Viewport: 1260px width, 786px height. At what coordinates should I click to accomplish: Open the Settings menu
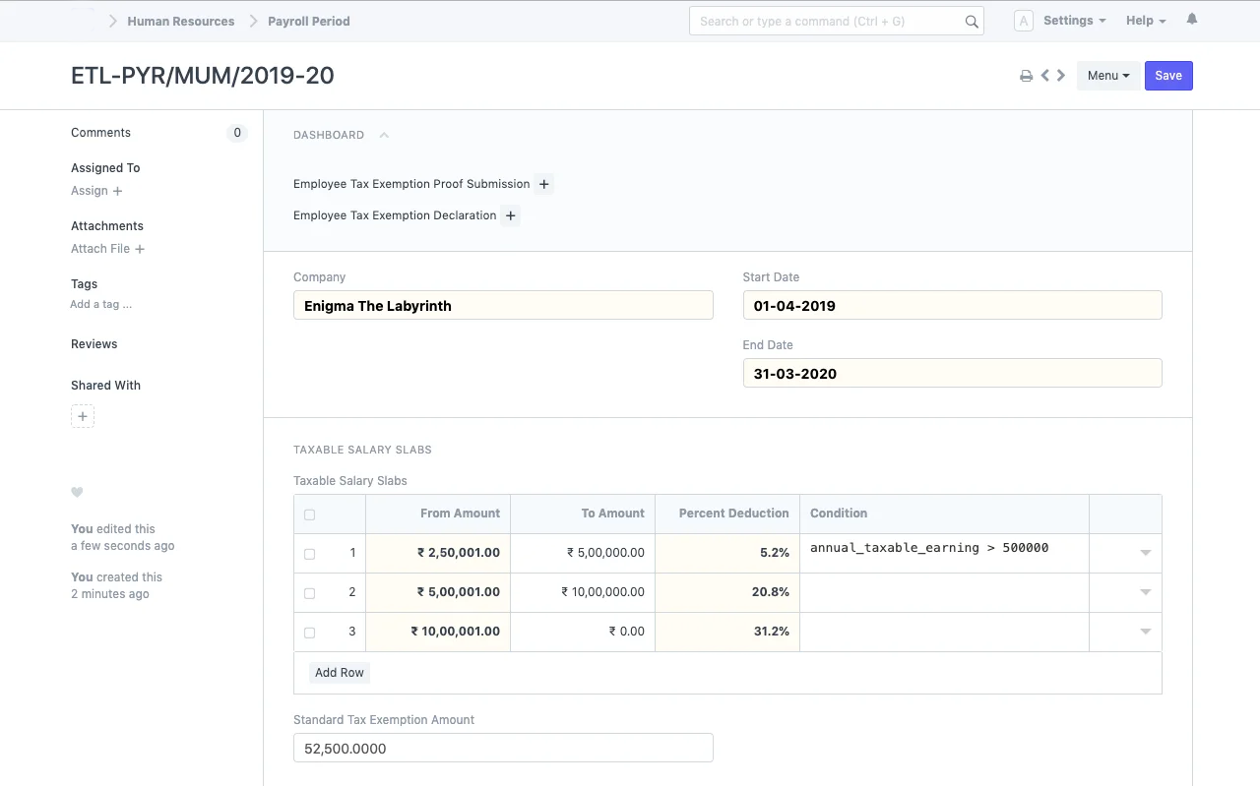click(x=1073, y=21)
